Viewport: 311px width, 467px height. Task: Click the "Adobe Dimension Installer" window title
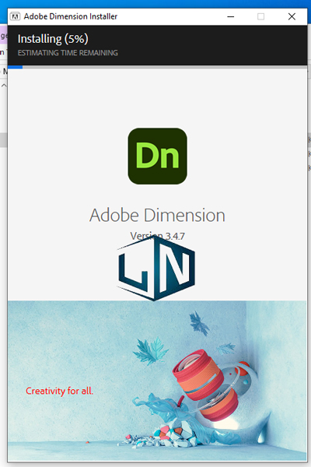click(x=71, y=16)
